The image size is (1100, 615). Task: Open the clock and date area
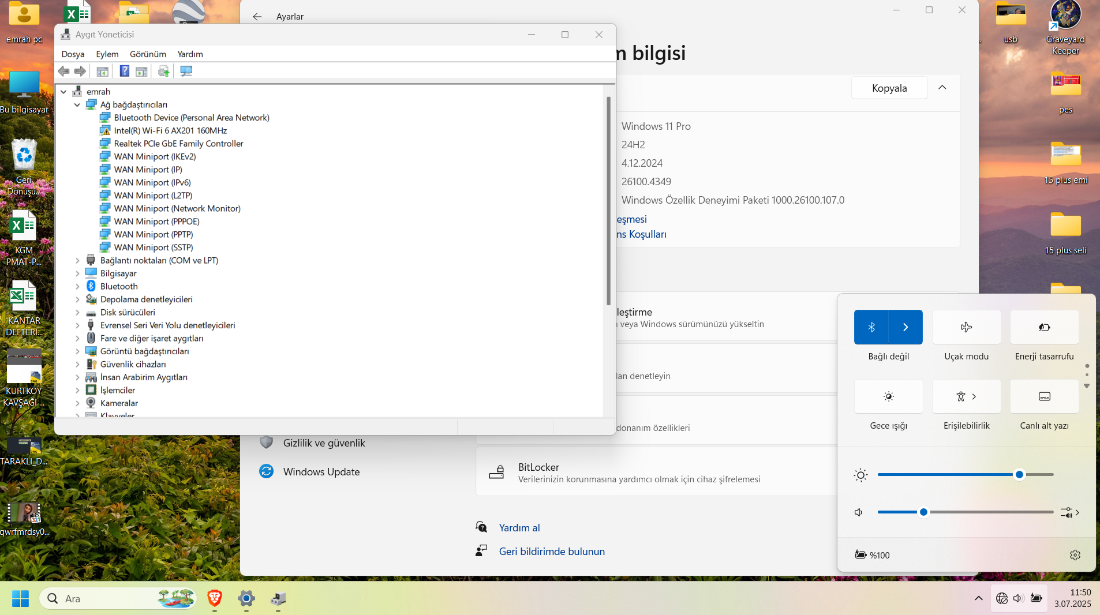[1072, 598]
